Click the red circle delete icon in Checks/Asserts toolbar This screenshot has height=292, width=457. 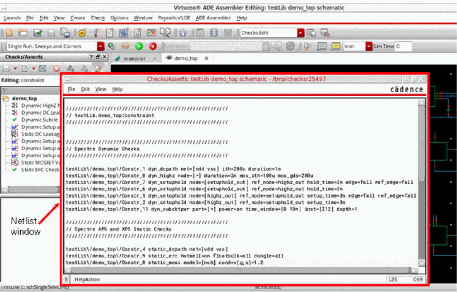tap(57, 69)
